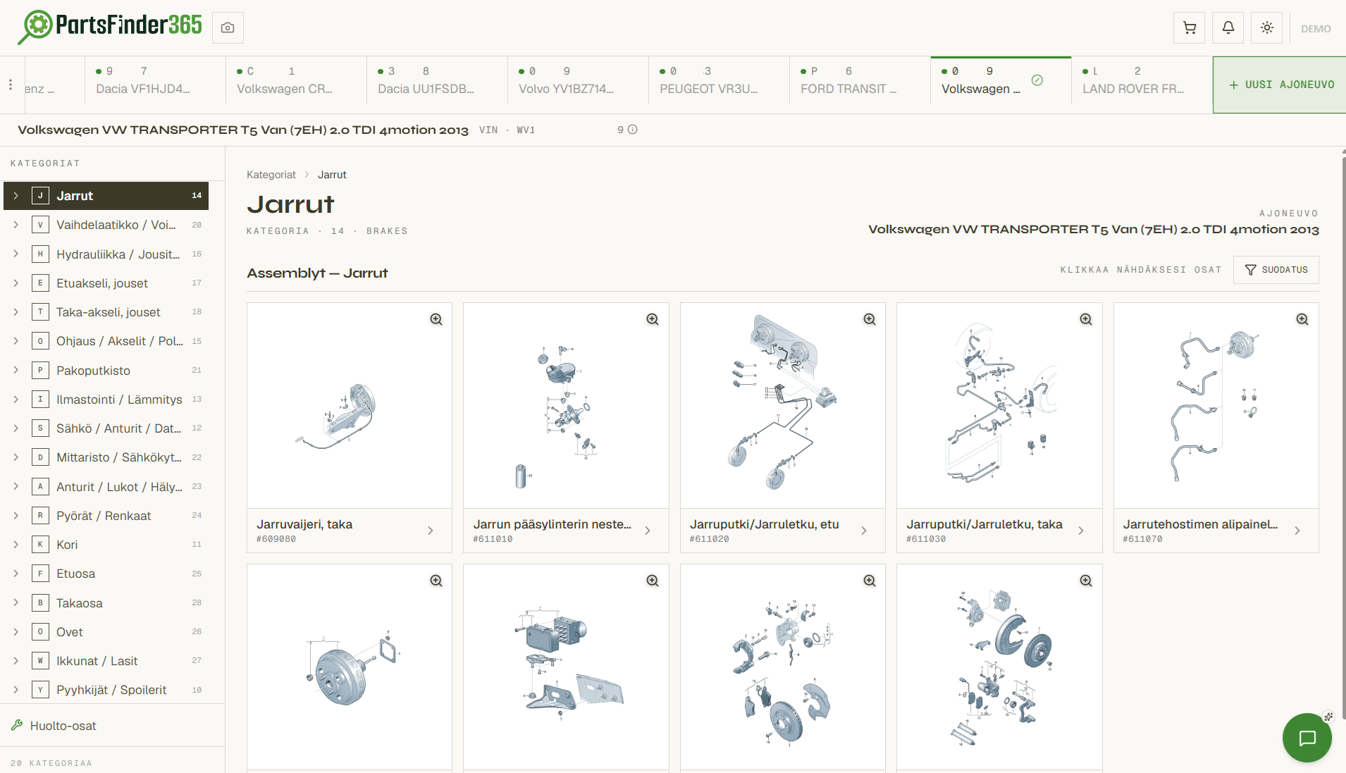Add new vehicle with Uusi ajoneuvo
This screenshot has height=773, width=1346.
click(1280, 85)
